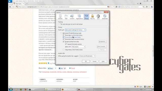162x91 pixels.
Task: Click the black chevron toolbar icon
Action: (147, 7)
